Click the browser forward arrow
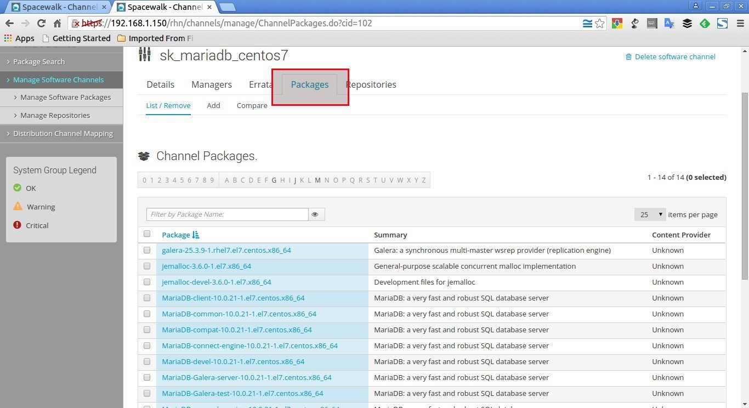 click(x=25, y=24)
